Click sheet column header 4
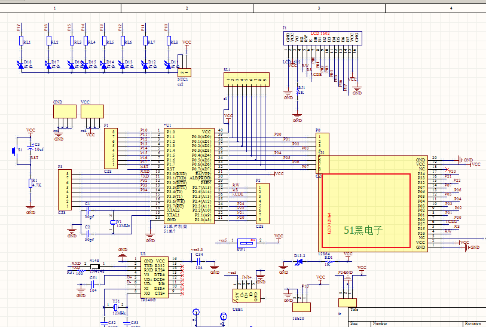The image size is (486, 327). point(451,8)
